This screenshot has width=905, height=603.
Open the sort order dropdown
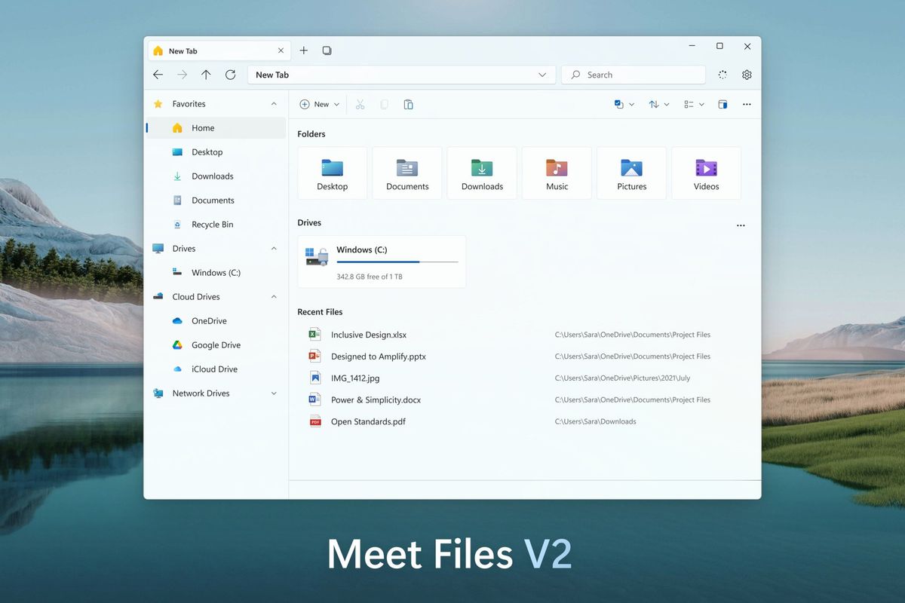coord(658,104)
